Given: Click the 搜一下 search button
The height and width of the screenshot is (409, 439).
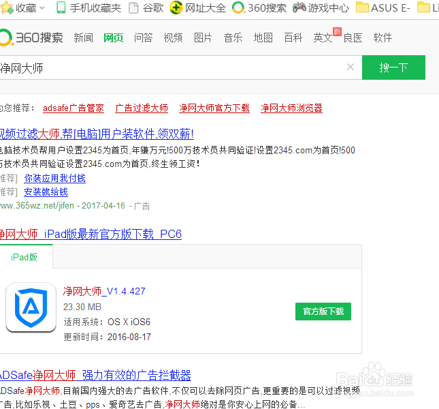Looking at the screenshot, I should [393, 67].
